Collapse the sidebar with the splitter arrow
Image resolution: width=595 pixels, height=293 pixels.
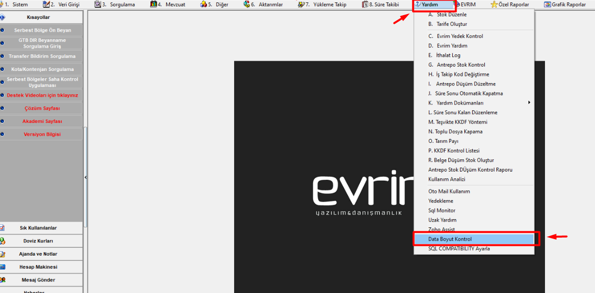pos(85,177)
